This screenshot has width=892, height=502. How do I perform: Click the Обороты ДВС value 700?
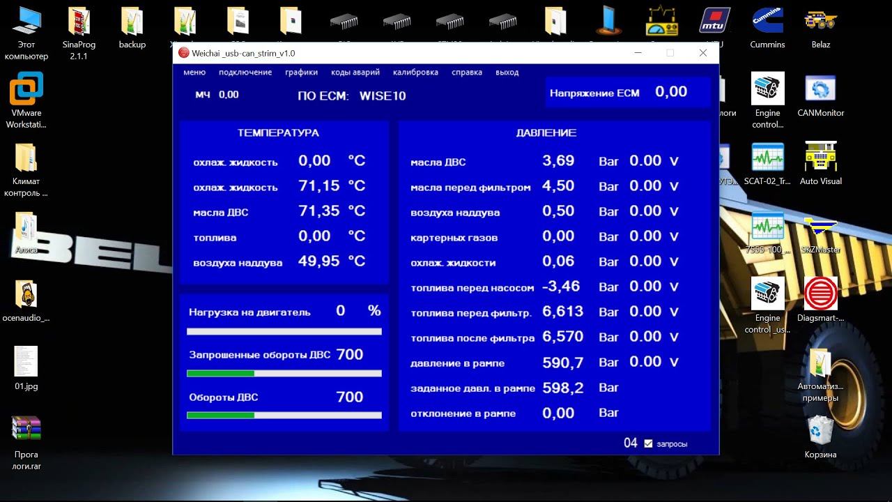click(x=349, y=397)
